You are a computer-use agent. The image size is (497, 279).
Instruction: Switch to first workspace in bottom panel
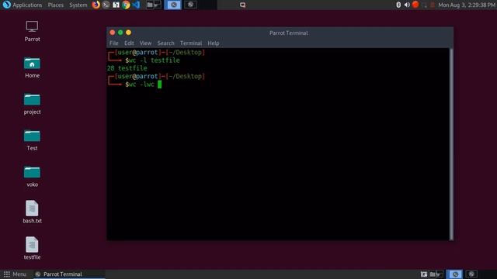tap(455, 274)
